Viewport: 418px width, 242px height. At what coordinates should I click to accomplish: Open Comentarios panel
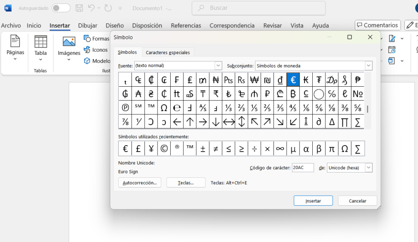click(x=377, y=25)
